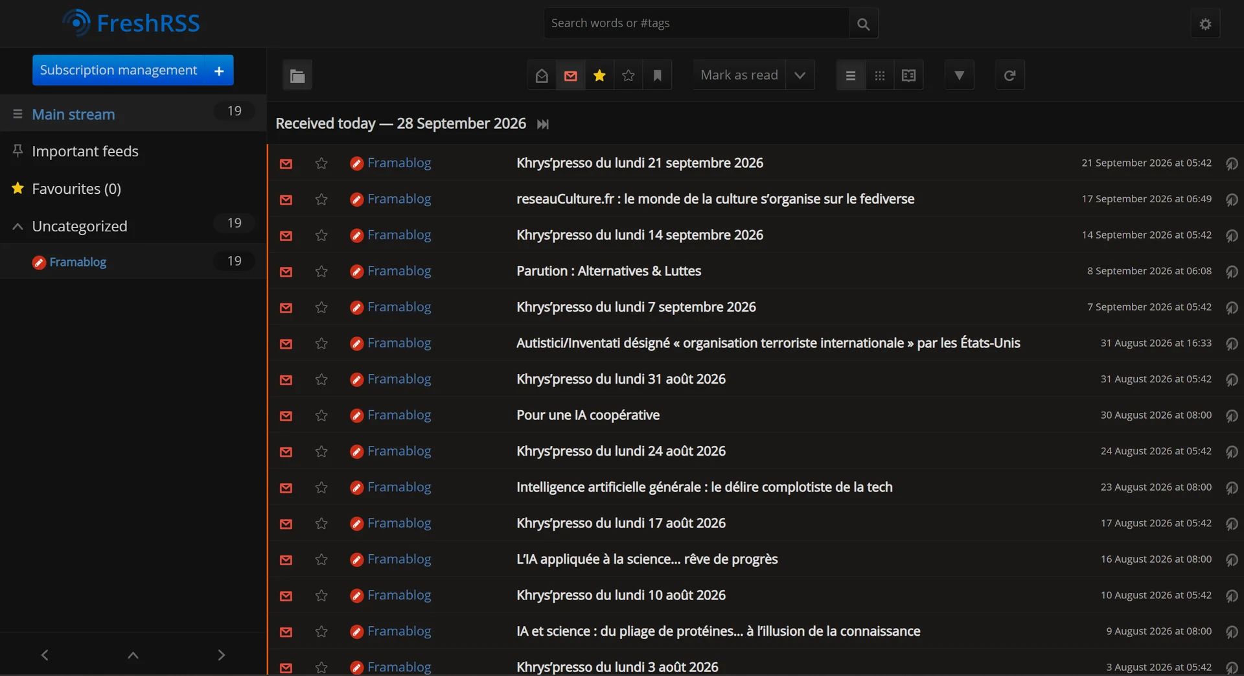Toggle the folder sidebar icon
1244x676 pixels.
297,75
